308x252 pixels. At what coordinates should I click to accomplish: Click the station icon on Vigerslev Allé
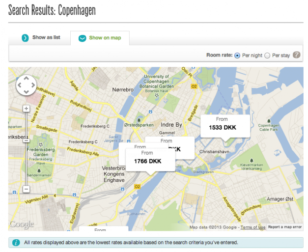click(74, 195)
